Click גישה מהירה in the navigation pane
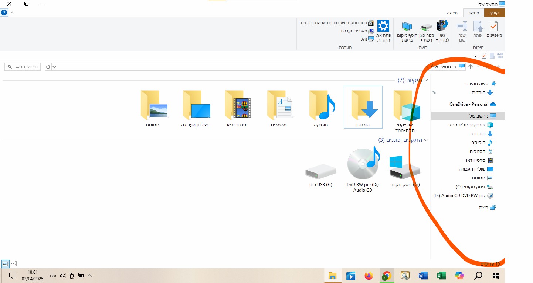Screen dimensions: 533x283 pos(481,84)
